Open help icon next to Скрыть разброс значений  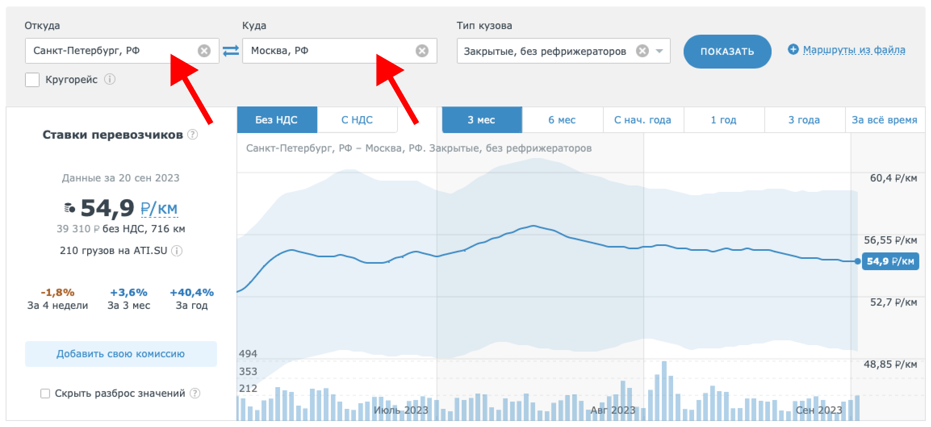tap(195, 393)
